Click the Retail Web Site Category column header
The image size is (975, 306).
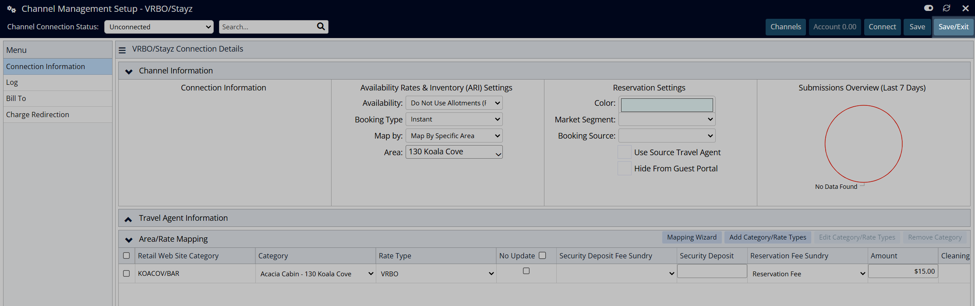point(195,256)
